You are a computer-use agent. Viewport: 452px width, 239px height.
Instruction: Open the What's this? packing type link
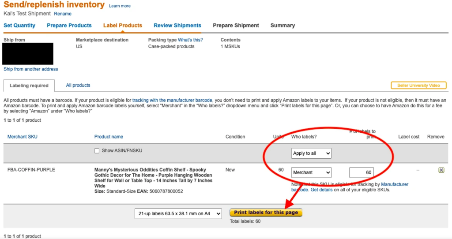point(190,40)
